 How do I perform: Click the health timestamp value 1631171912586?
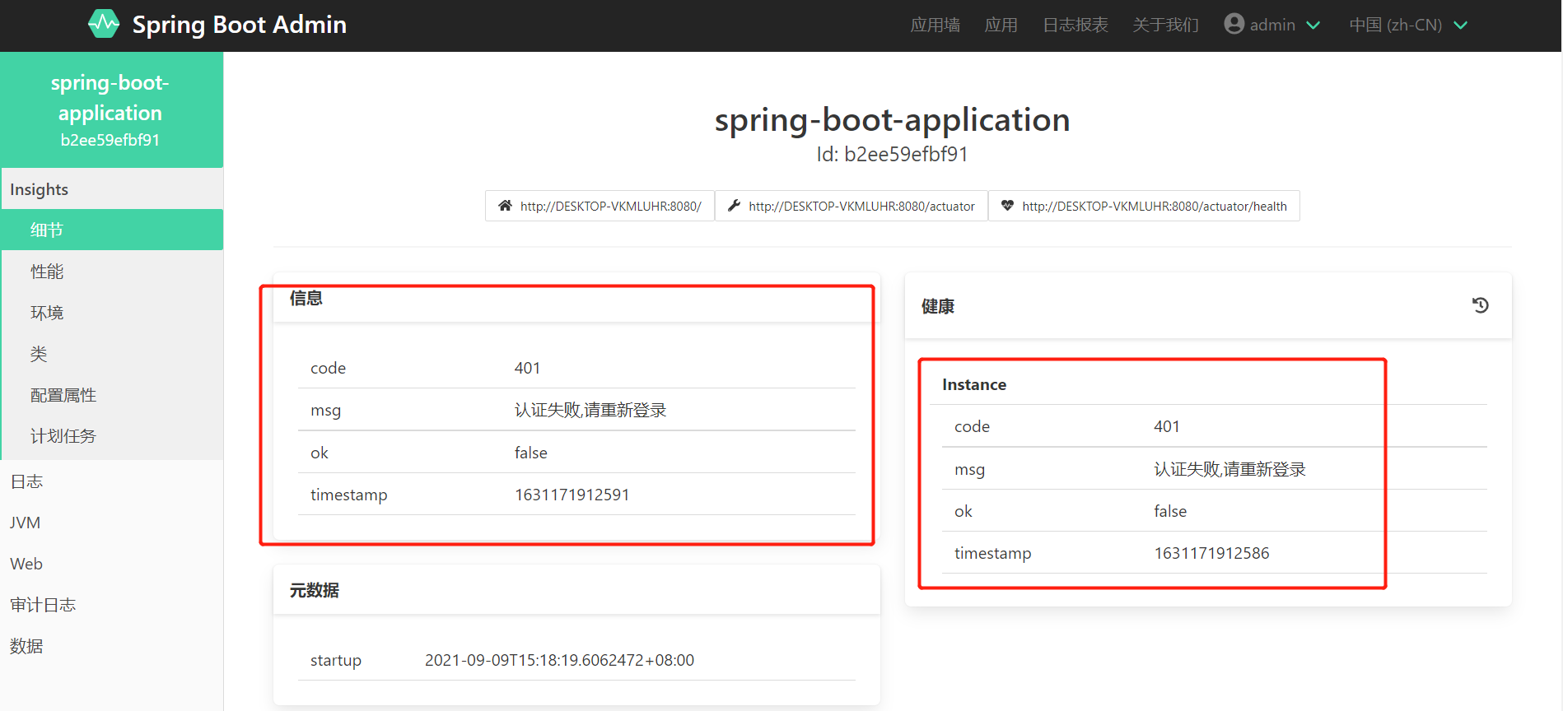(x=1211, y=553)
